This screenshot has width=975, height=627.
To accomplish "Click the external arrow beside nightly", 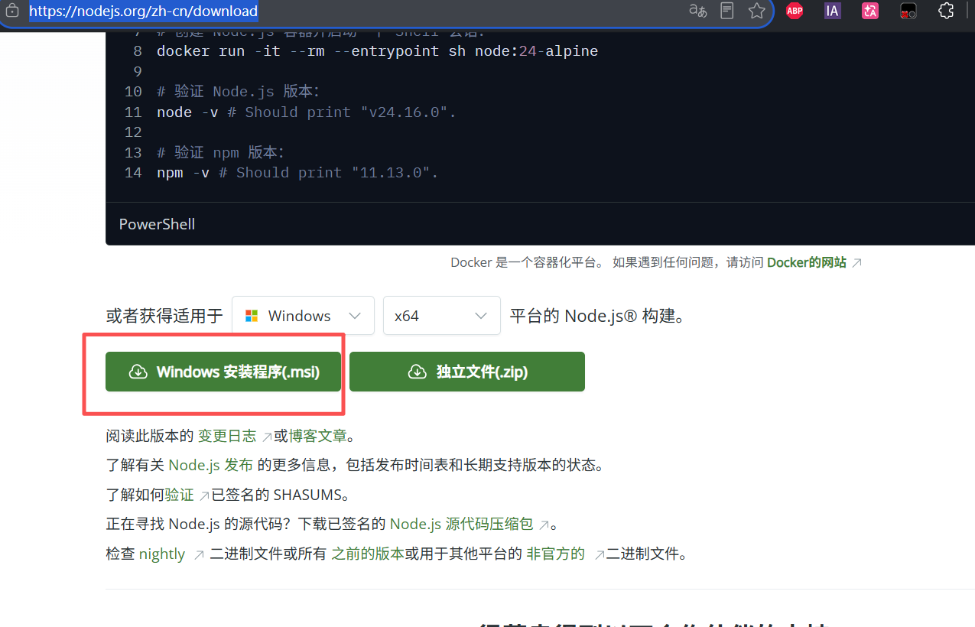I will point(199,554).
